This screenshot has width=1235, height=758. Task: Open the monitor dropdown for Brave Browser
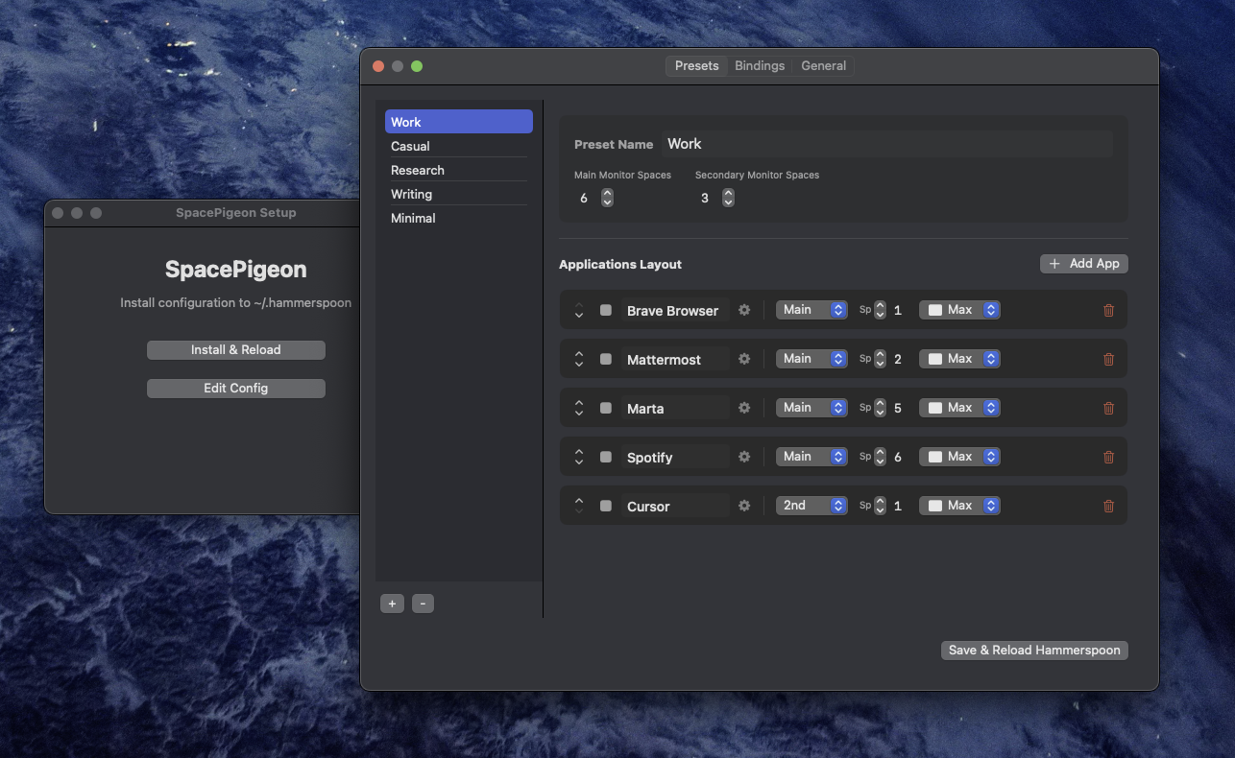[x=811, y=309]
